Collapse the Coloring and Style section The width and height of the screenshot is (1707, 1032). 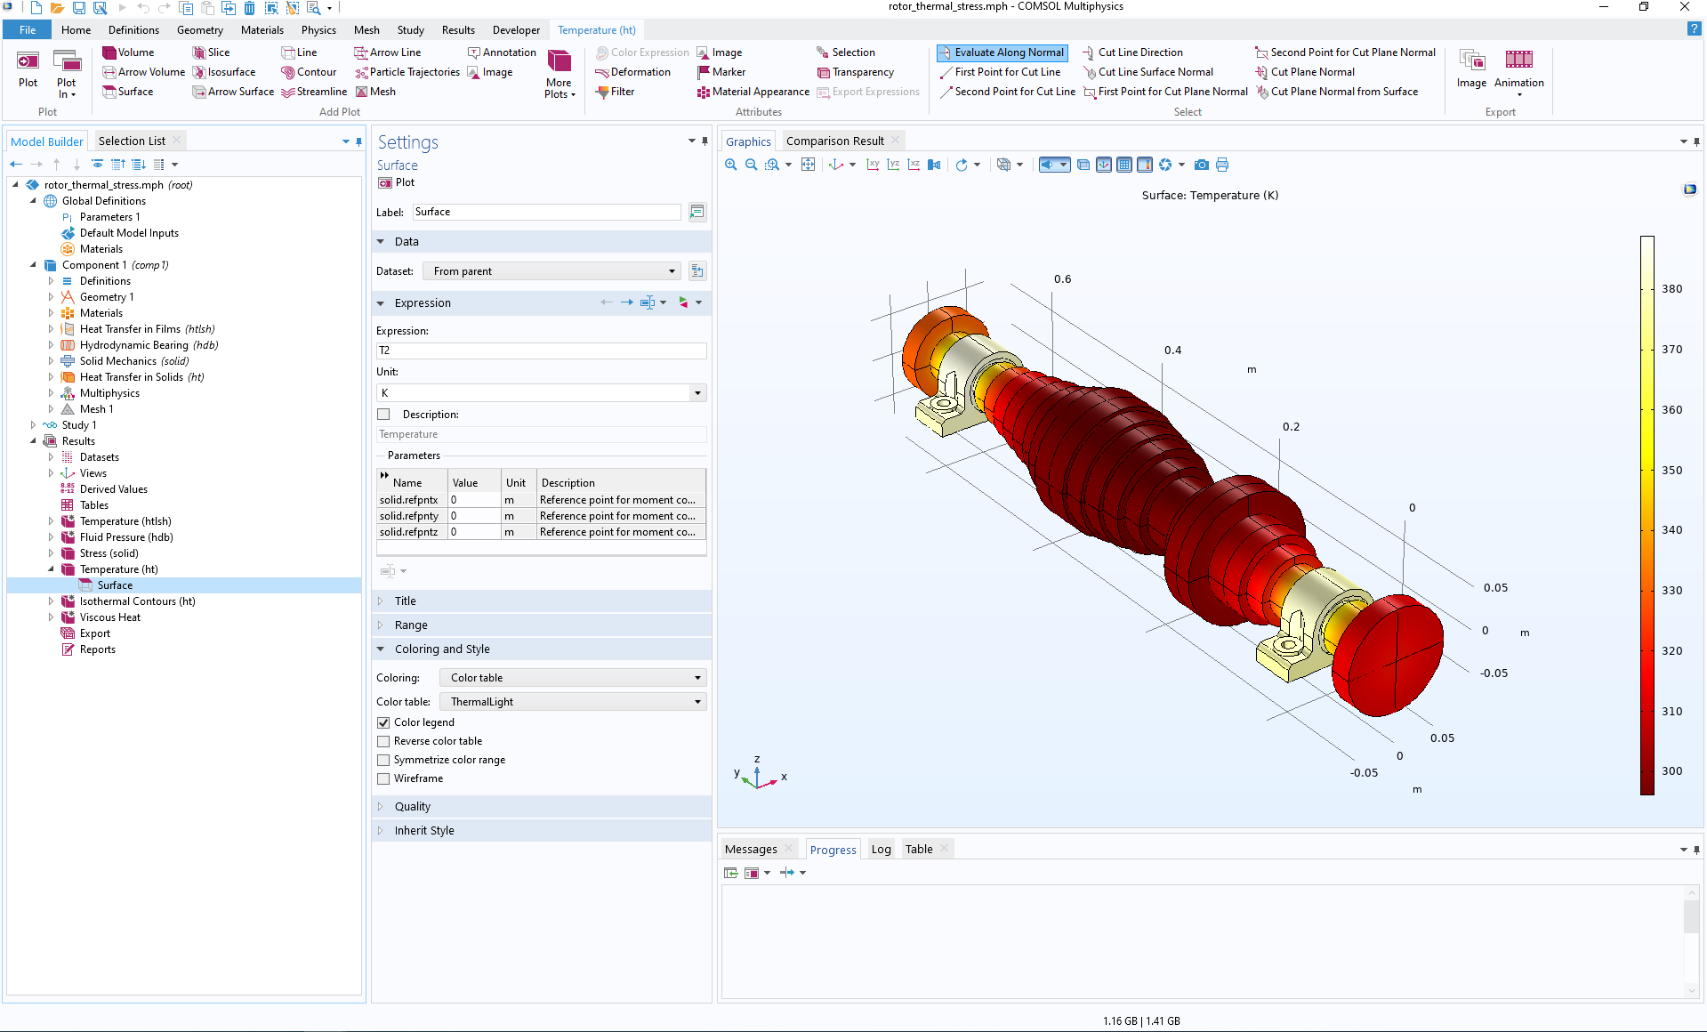click(x=381, y=649)
